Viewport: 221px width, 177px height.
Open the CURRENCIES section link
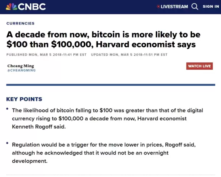[20, 23]
